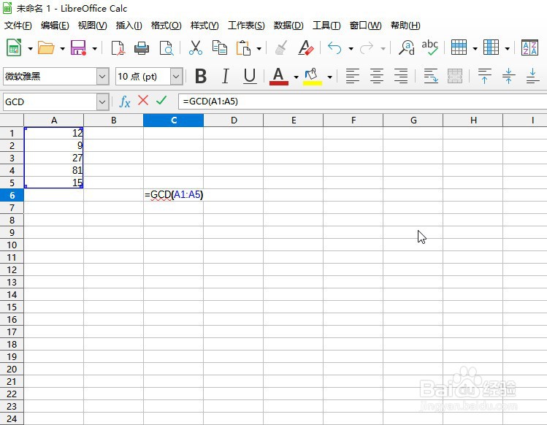Apply the red font color
Image resolution: width=547 pixels, height=425 pixels.
pyautogui.click(x=279, y=76)
